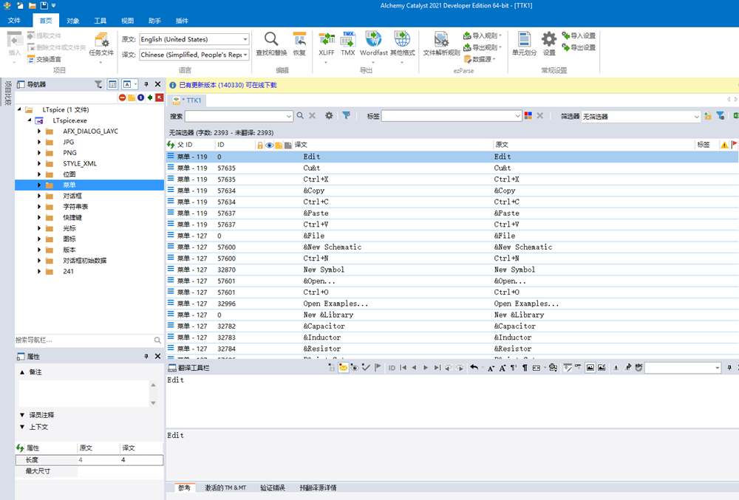Open the 文件 menu
This screenshot has height=500, width=739.
(14, 21)
